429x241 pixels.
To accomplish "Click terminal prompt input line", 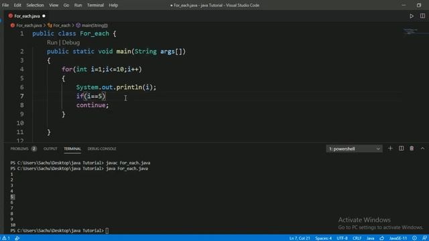I will (60, 230).
